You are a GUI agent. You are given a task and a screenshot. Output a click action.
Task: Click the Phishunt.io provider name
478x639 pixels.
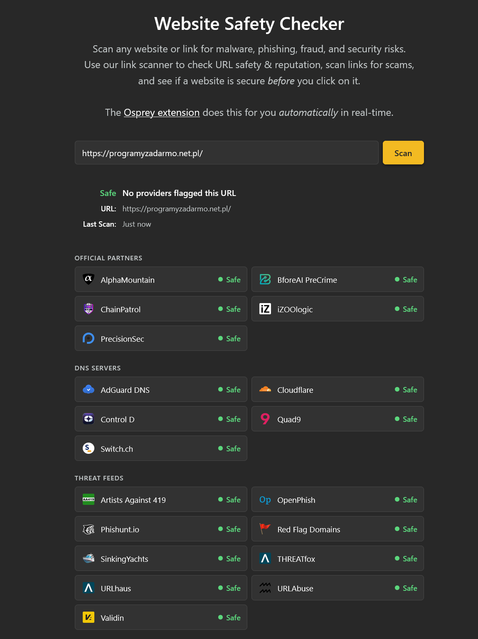120,529
